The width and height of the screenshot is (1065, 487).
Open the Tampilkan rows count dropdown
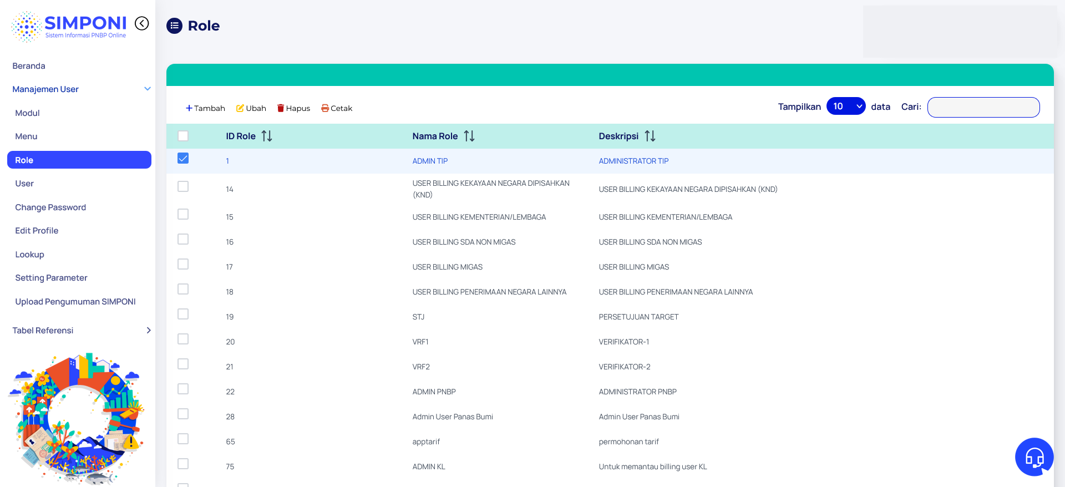(845, 106)
